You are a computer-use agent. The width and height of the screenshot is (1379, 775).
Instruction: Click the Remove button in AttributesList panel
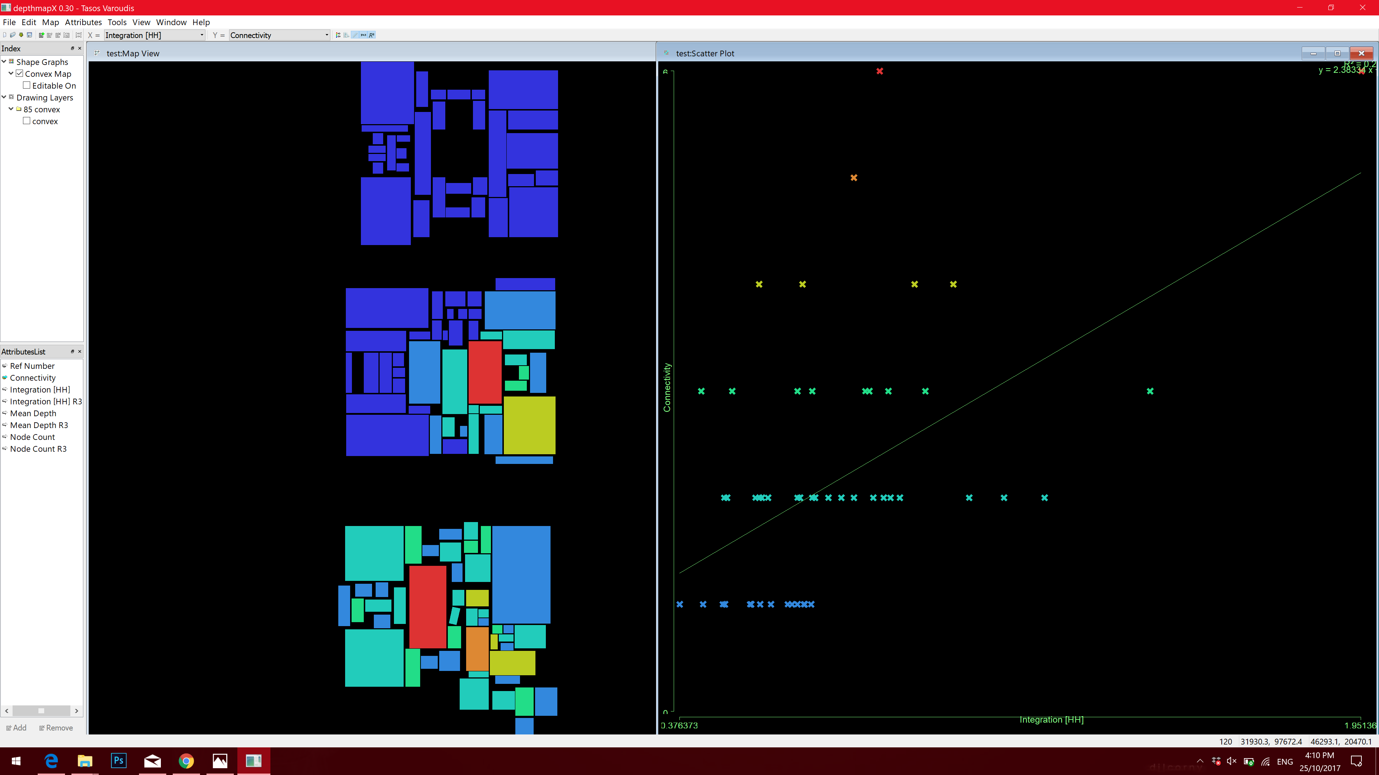[56, 727]
